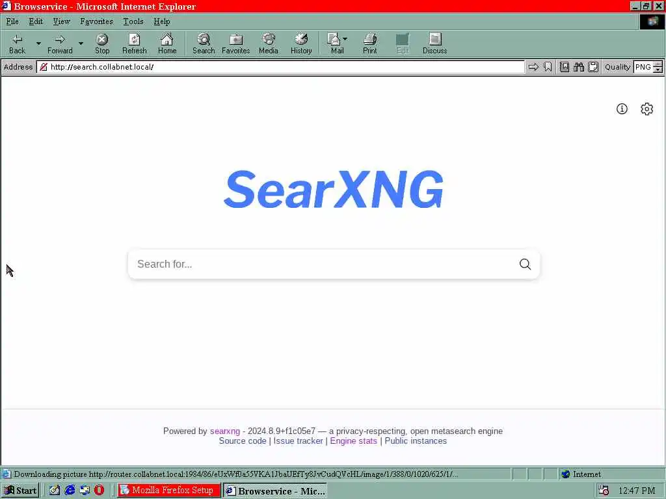
Task: Open the Tools menu
Action: pyautogui.click(x=133, y=21)
